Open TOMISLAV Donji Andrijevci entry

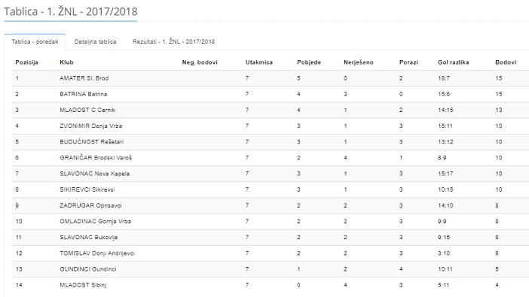(x=96, y=253)
